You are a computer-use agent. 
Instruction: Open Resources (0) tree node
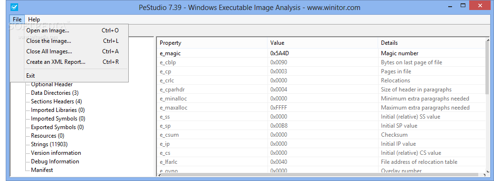tap(48, 136)
